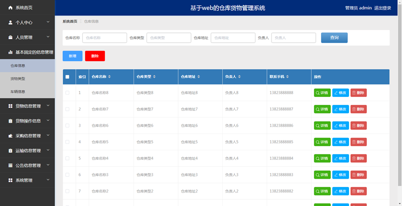Screen dimensions: 402x206
Task: Check the box for row 仓库名称4
Action: tap(67, 158)
